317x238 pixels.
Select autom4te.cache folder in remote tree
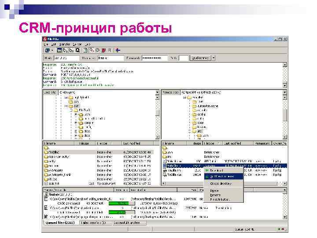coord(205,106)
